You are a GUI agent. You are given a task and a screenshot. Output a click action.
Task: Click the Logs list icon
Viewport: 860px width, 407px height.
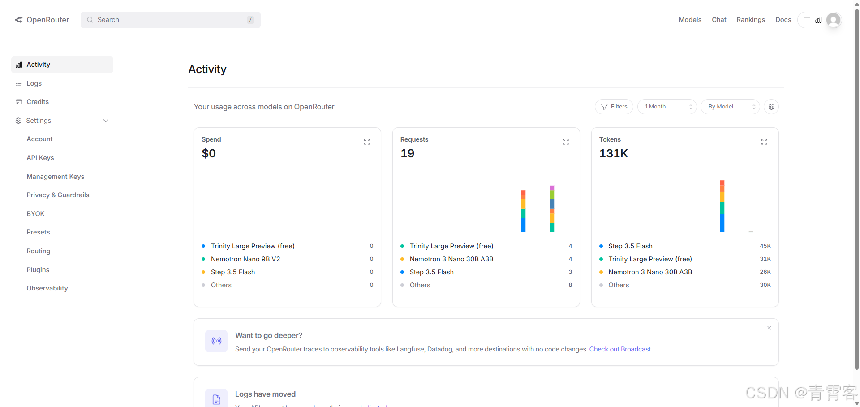coord(19,83)
